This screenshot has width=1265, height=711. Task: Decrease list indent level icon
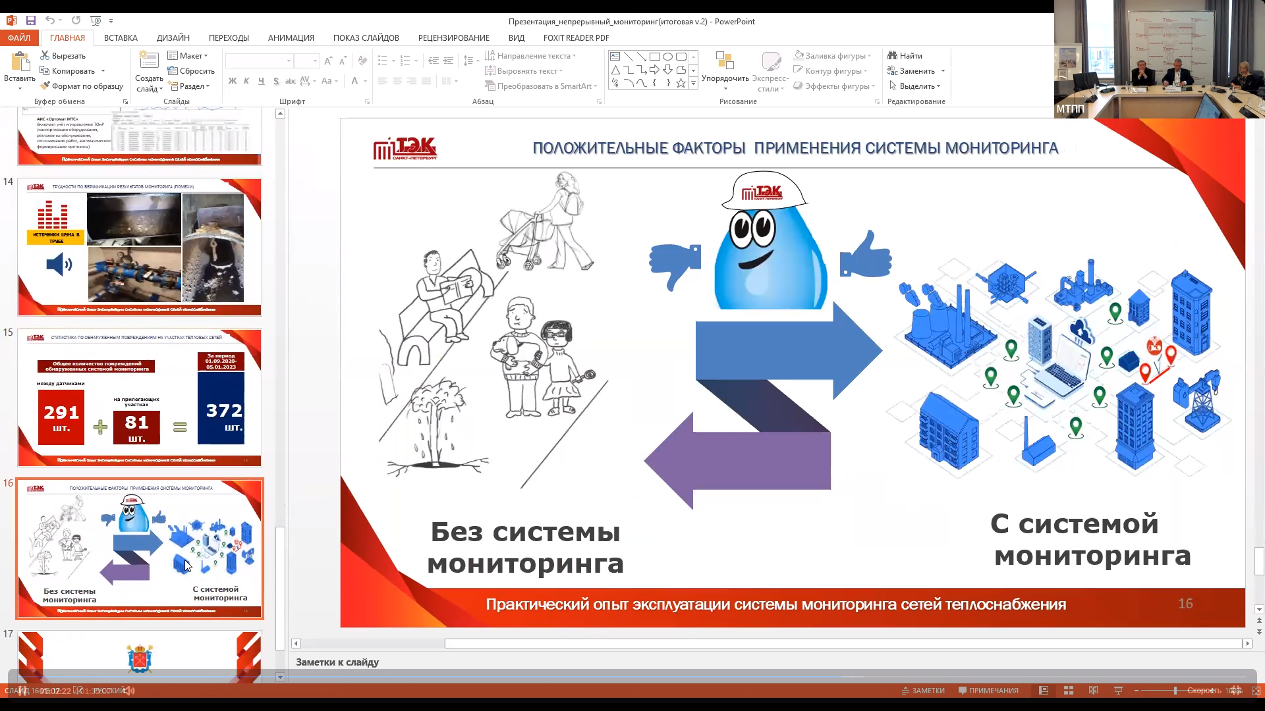point(433,61)
